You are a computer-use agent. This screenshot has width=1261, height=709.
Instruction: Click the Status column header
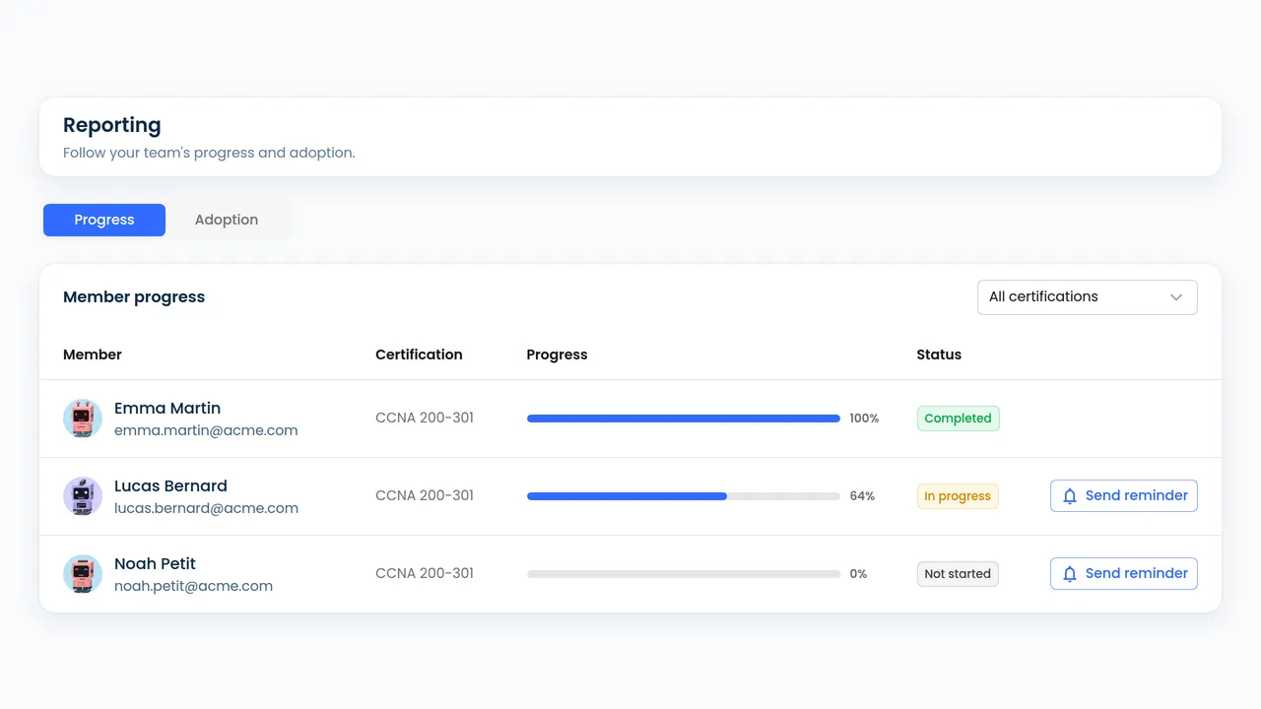[939, 354]
